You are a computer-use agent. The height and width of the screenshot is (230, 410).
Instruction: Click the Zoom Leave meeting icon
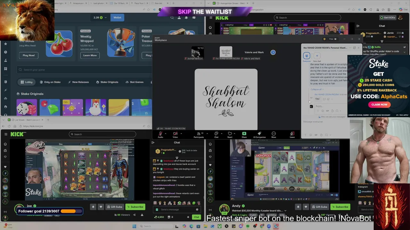click(x=292, y=134)
